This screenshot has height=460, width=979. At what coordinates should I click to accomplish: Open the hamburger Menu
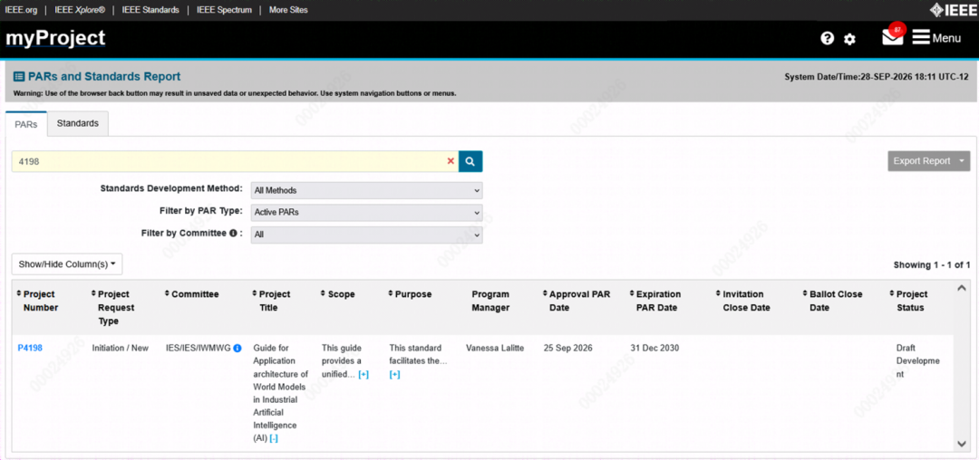tap(935, 38)
